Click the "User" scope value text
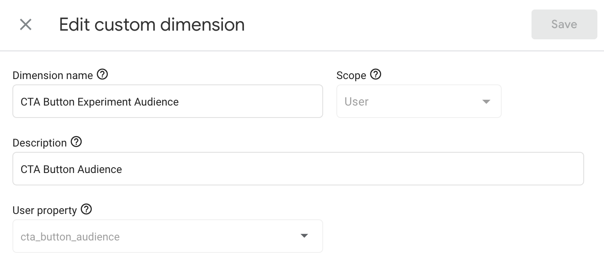The width and height of the screenshot is (604, 269). 356,102
